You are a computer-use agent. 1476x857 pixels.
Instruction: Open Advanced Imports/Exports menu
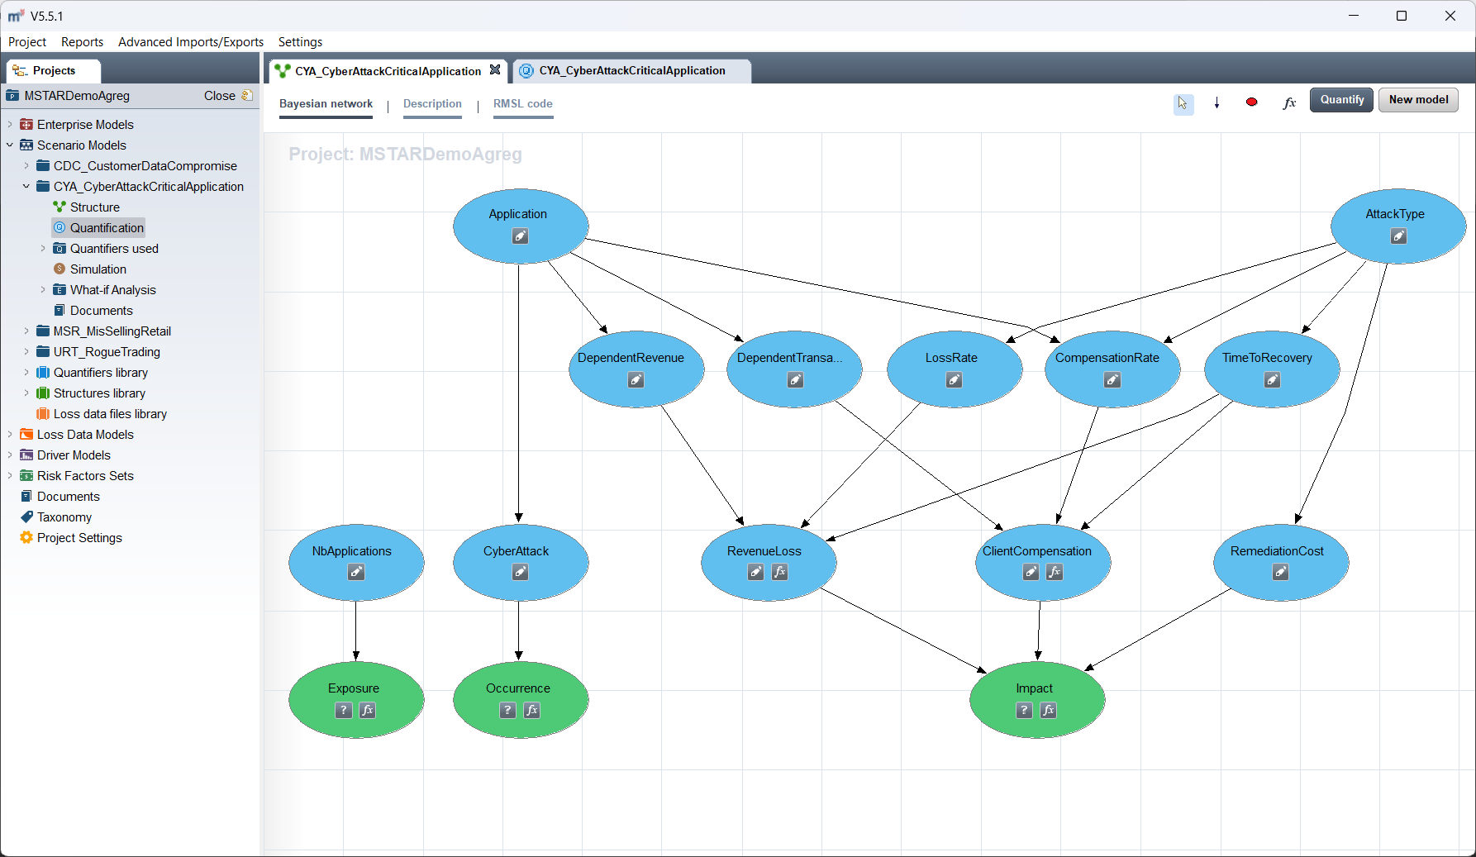(191, 42)
